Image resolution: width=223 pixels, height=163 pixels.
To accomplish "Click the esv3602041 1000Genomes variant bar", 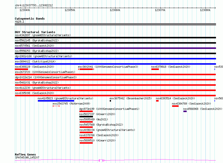I will coord(86,69).
